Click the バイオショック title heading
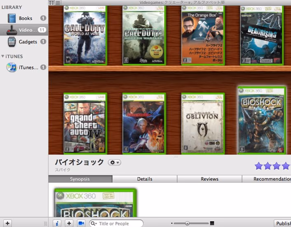 (x=80, y=162)
